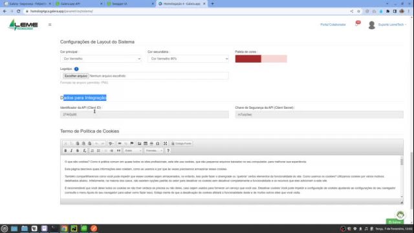The image size is (414, 233).
Task: Open spell checker dropdown in editor
Action: coord(111,144)
